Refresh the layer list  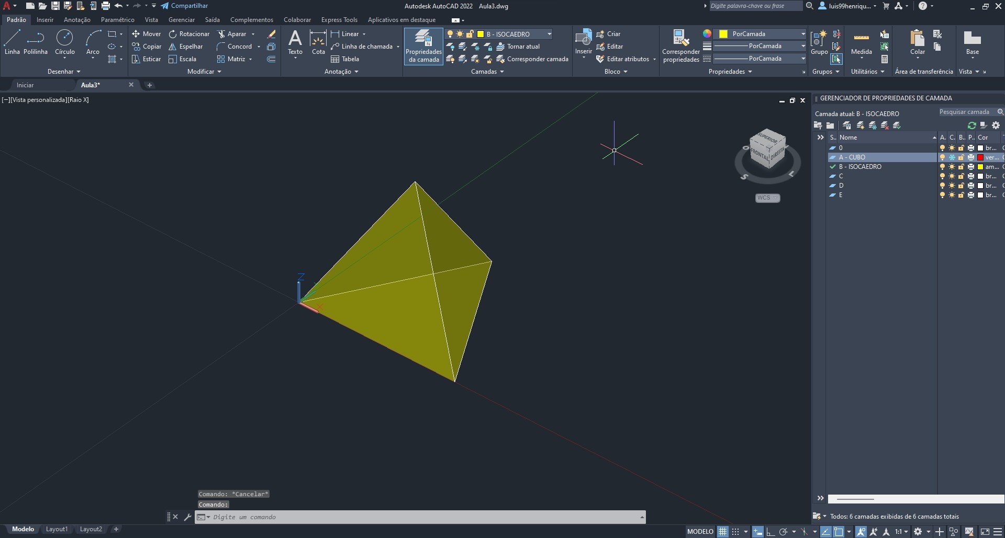coord(971,125)
